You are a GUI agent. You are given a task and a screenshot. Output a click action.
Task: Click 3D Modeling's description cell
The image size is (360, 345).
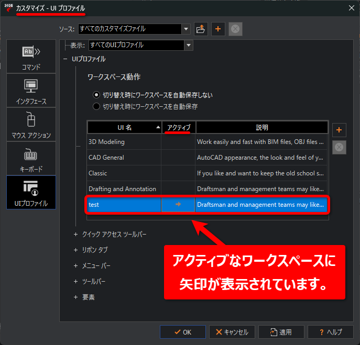pyautogui.click(x=261, y=142)
